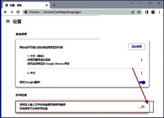
Task: Open the user profile icon
Action: [153, 12]
